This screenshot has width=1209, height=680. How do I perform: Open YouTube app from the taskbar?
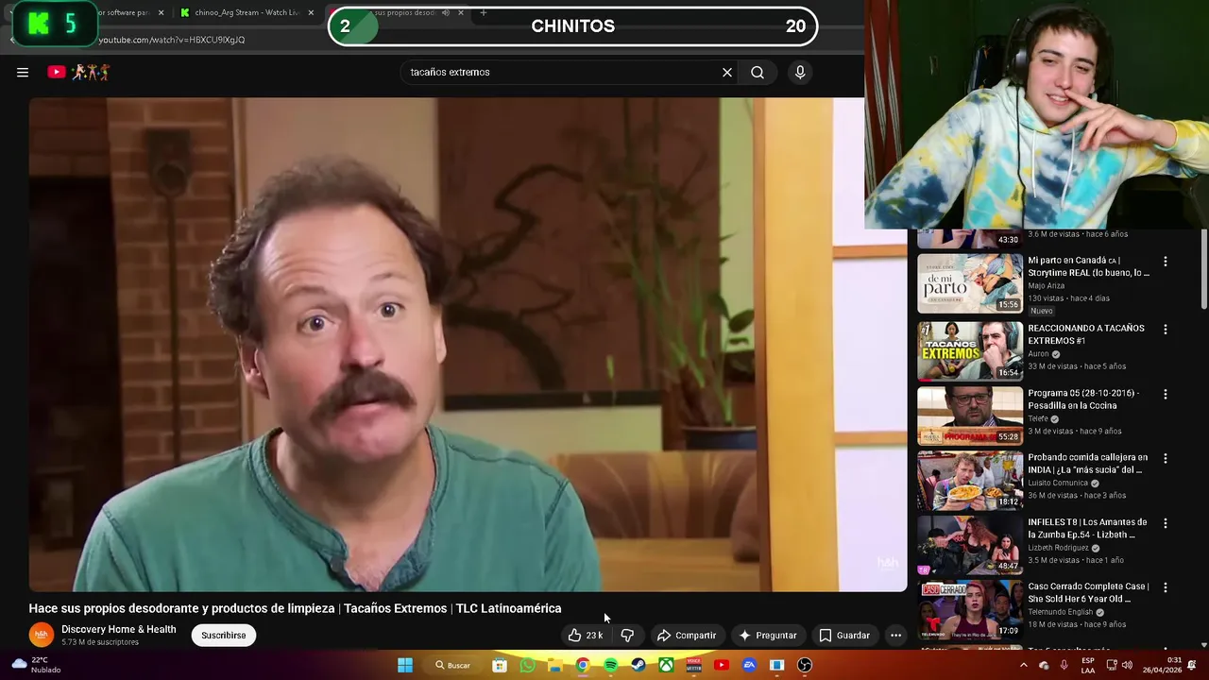pyautogui.click(x=722, y=665)
